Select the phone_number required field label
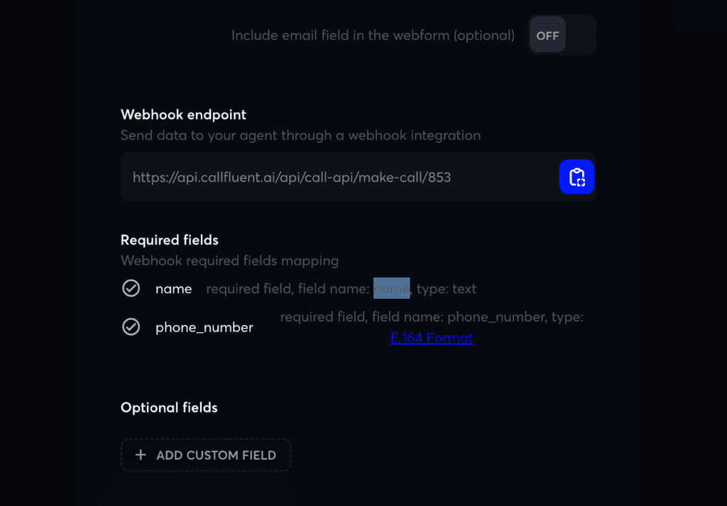 204,327
